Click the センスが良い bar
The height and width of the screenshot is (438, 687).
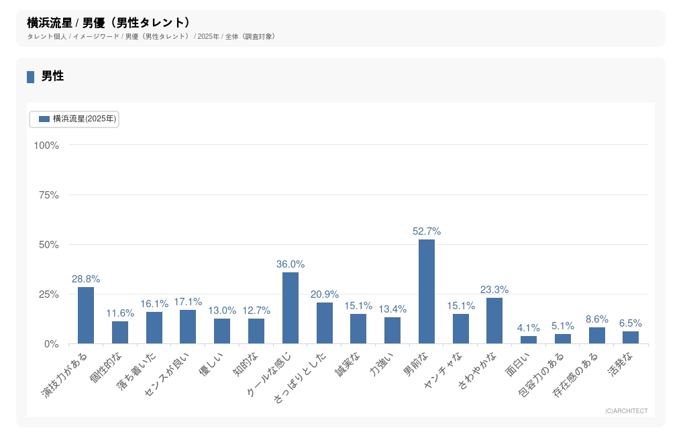188,327
